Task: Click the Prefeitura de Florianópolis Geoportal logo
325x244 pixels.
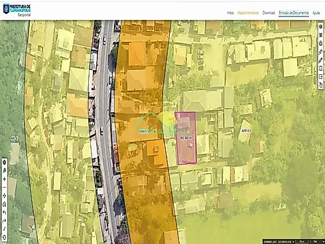Action: (17, 10)
